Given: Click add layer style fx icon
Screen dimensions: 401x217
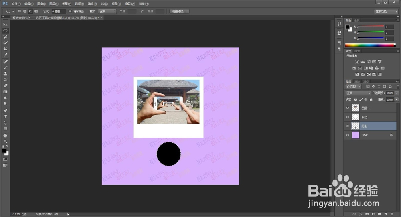Looking at the screenshot, I should coord(361,214).
